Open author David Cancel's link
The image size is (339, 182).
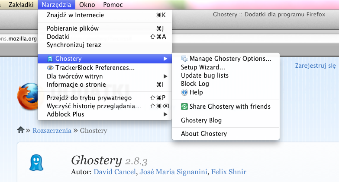(114, 172)
